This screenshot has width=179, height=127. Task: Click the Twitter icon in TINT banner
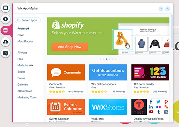pyautogui.click(x=158, y=102)
